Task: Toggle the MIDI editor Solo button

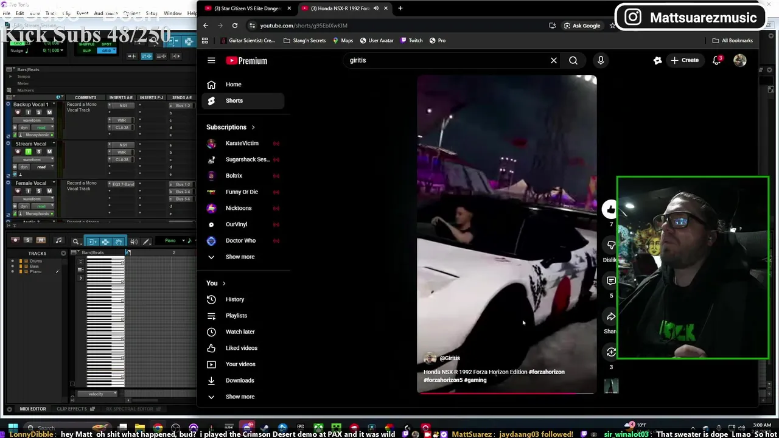Action: 28,240
